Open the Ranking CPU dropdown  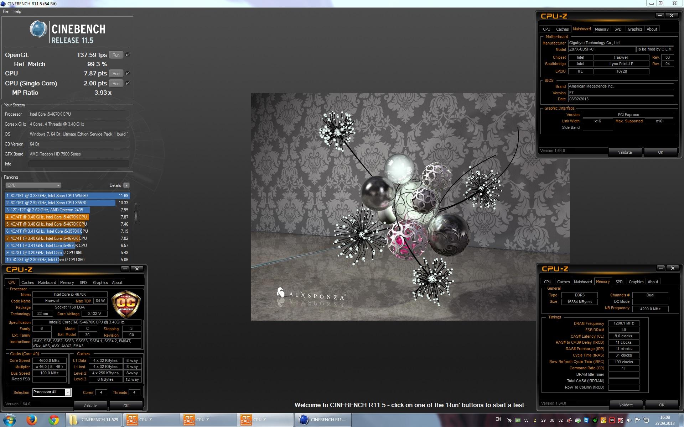pyautogui.click(x=33, y=185)
